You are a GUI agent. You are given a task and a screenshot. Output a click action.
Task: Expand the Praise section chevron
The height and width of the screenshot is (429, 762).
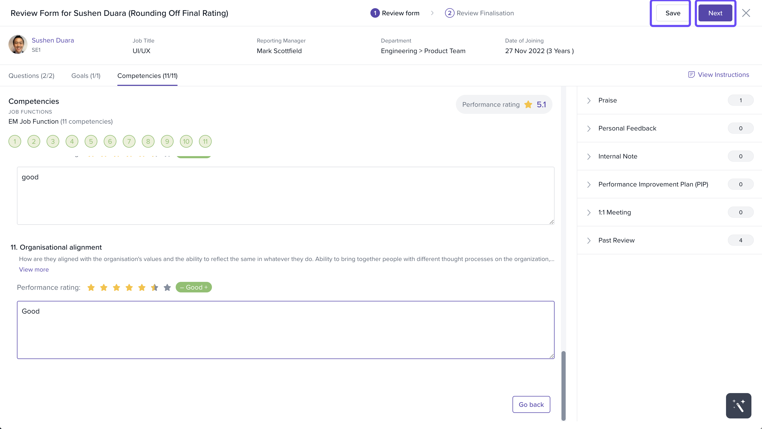click(x=589, y=100)
